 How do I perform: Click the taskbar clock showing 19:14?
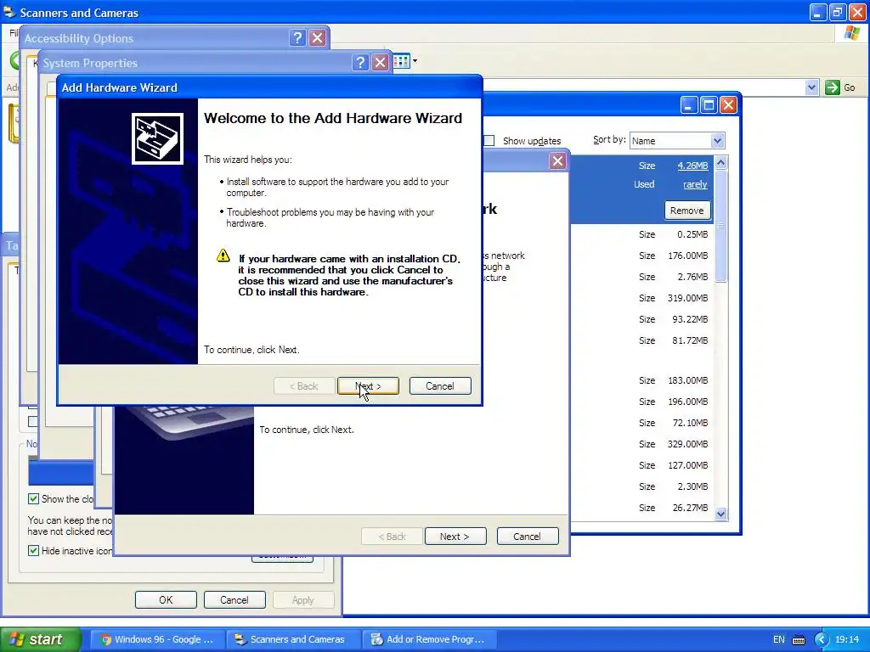[847, 640]
